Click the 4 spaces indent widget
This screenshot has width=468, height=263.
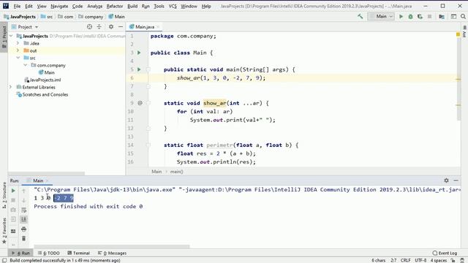coord(439,260)
